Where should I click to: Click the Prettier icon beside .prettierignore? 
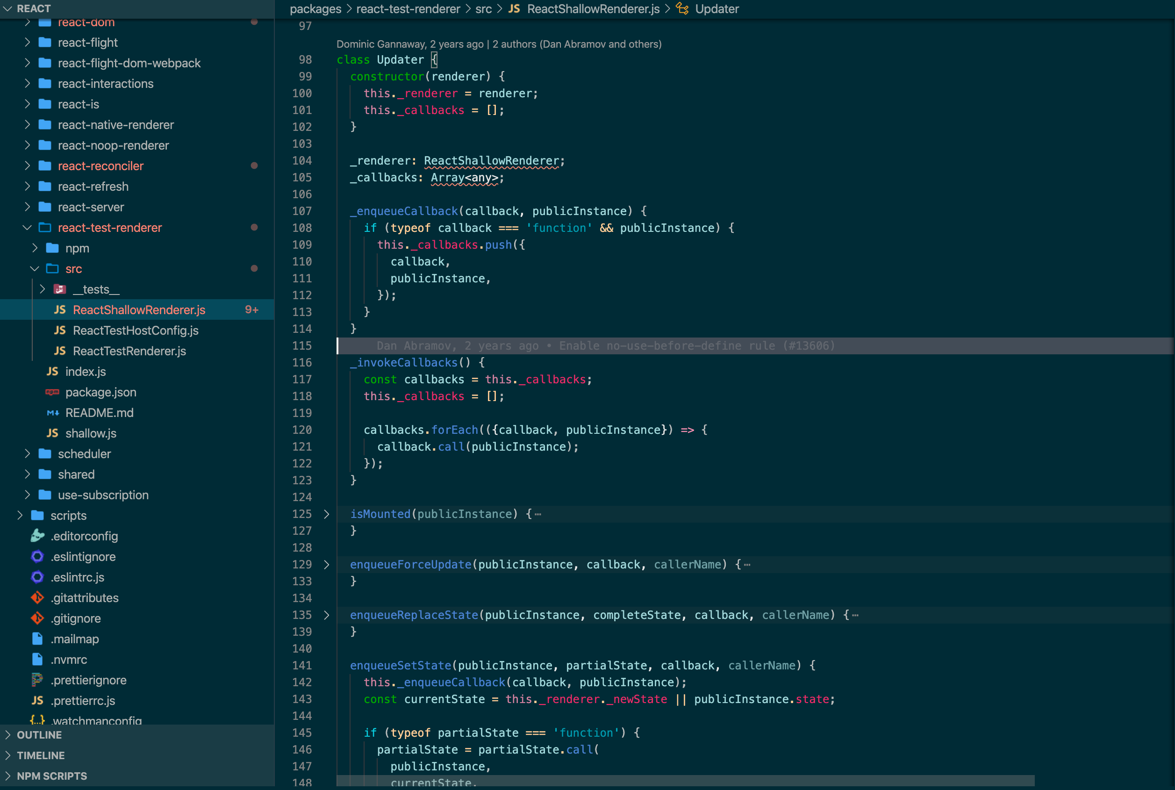(x=37, y=680)
